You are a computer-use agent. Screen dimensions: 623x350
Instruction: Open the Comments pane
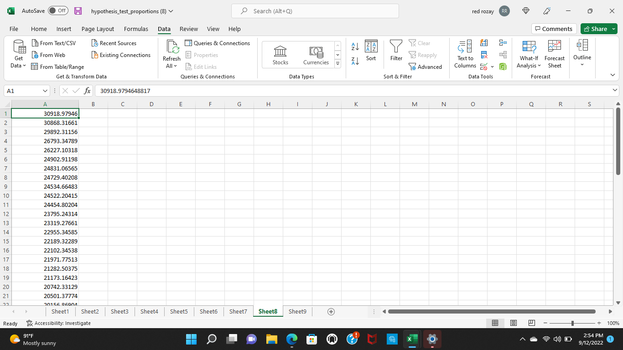coord(554,29)
